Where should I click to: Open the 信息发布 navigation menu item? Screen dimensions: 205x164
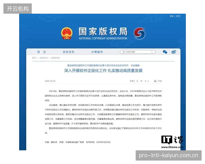(68, 52)
